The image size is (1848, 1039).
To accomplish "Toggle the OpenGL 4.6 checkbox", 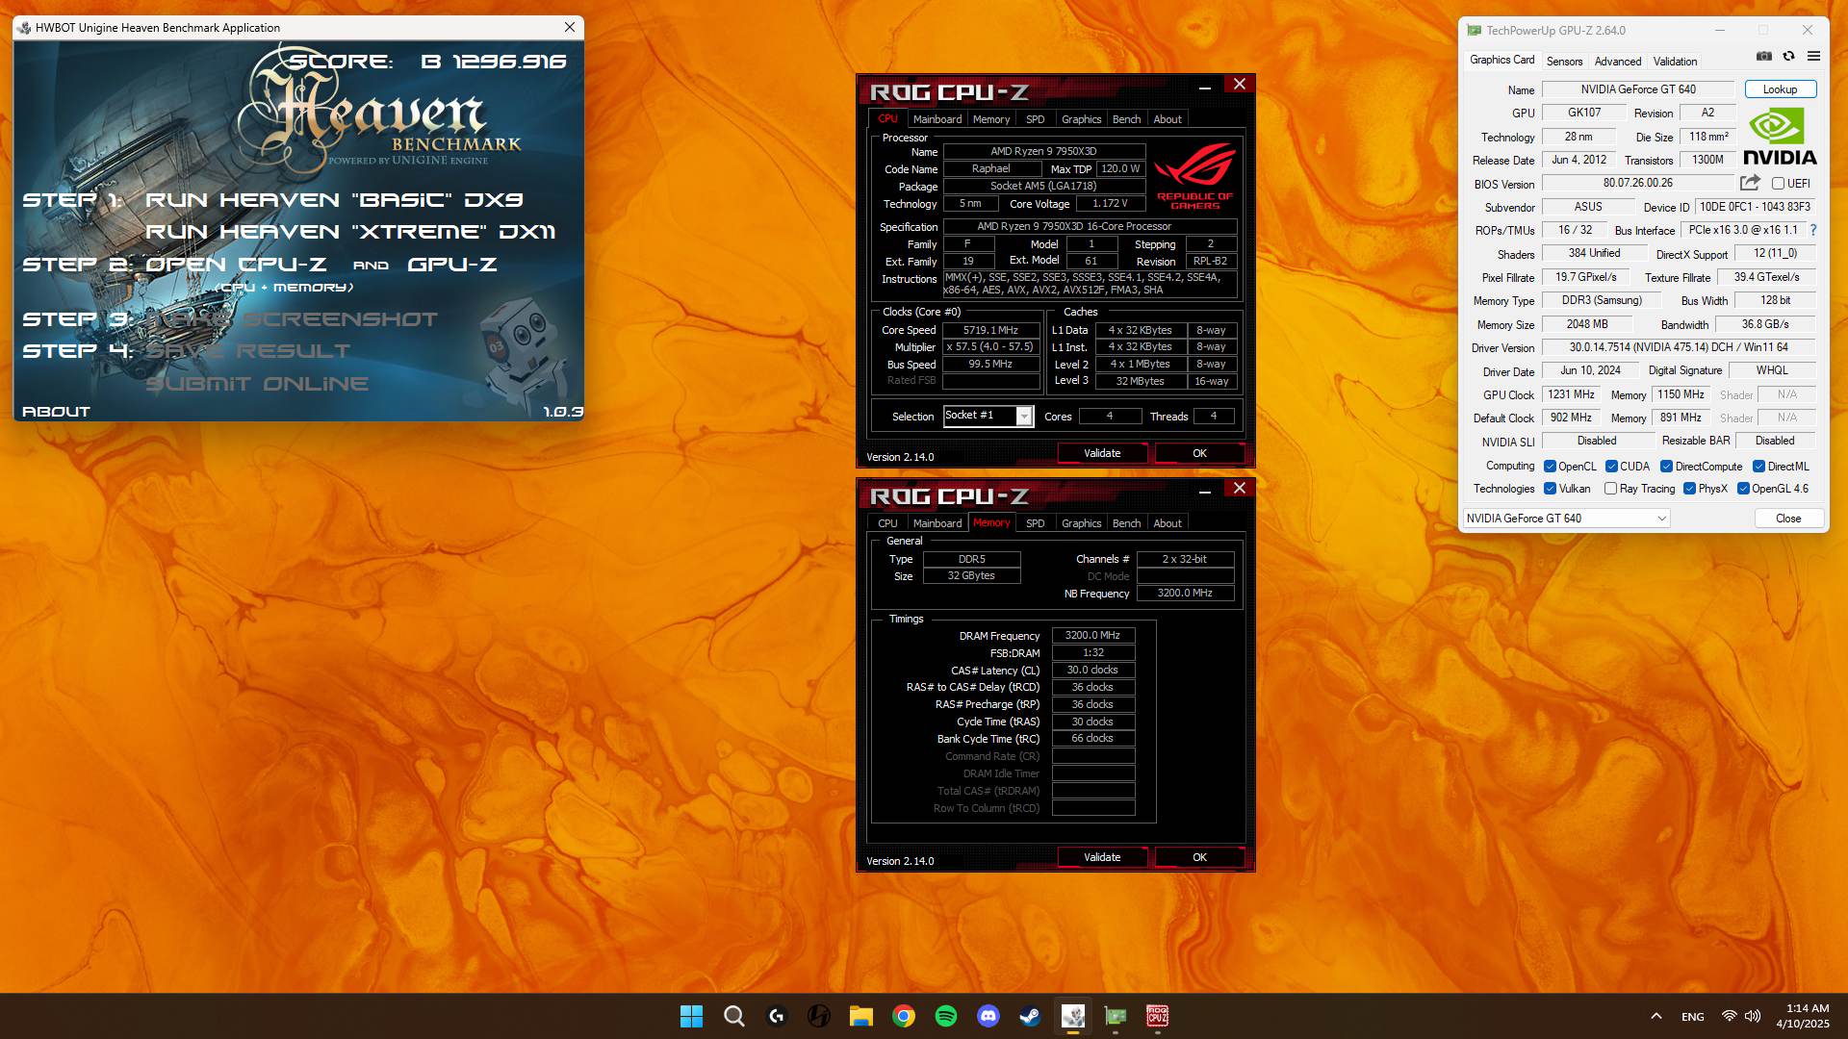I will pos(1743,488).
